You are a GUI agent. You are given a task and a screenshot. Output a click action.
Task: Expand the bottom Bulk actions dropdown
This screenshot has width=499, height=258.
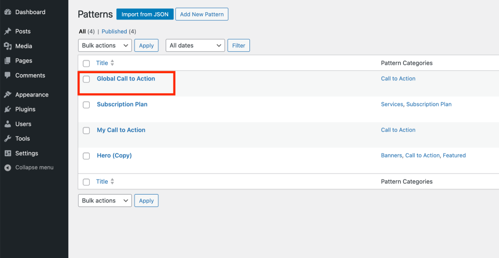(105, 200)
